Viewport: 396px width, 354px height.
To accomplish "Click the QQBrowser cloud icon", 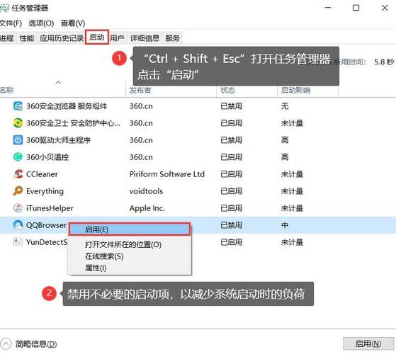I will [18, 225].
